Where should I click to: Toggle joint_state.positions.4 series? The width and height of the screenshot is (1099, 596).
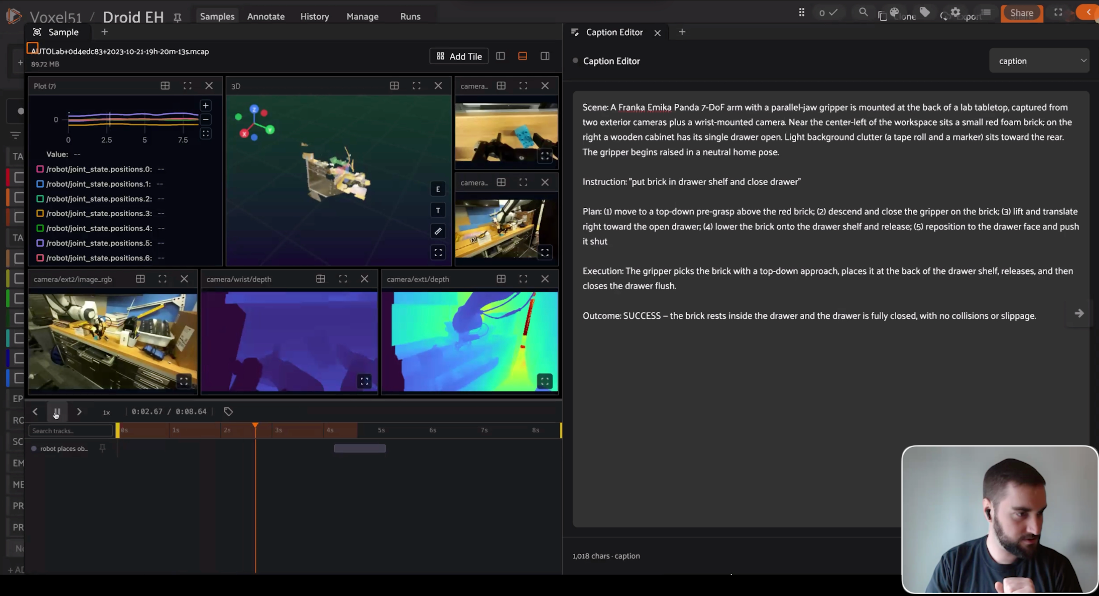point(40,228)
